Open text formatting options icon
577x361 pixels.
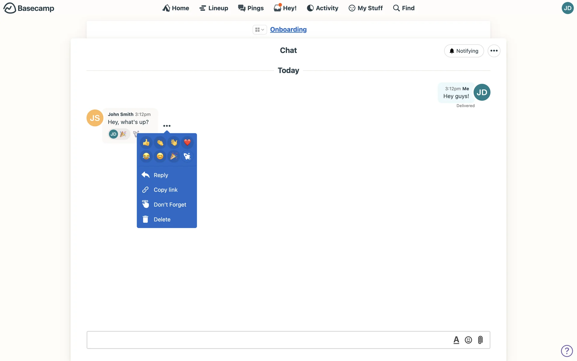(456, 340)
